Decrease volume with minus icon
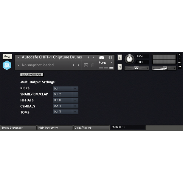The image size is (183, 183). (154, 68)
